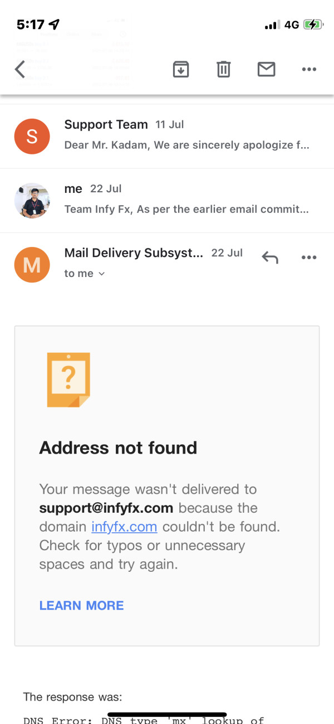
Task: Expand the collapsed Support Team email
Action: [186, 136]
